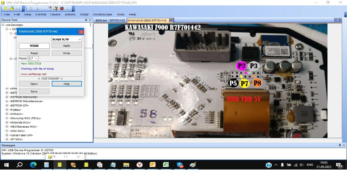Image resolution: width=347 pixels, height=195 pixels.
Task: Click the Write button
Action: pos(67,53)
